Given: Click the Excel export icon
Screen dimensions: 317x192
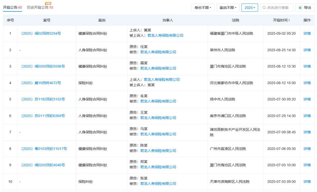Looking at the screenshot, I should point(300,8).
